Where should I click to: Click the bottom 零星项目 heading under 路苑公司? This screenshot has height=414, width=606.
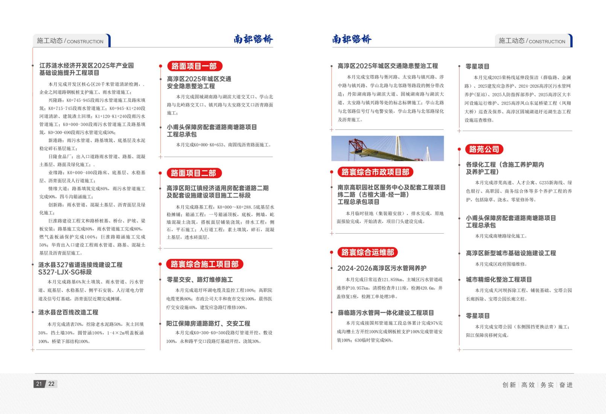[x=477, y=316]
